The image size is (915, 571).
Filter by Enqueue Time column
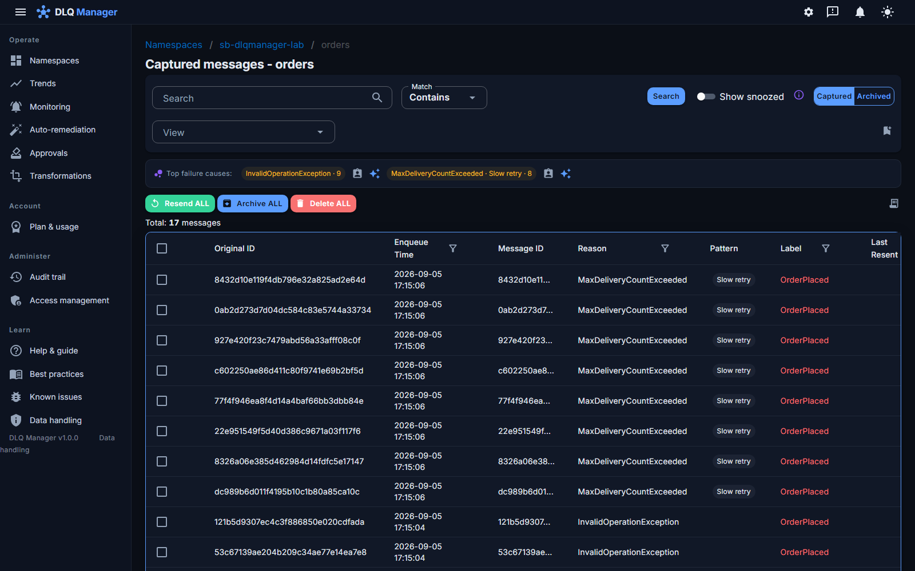453,248
